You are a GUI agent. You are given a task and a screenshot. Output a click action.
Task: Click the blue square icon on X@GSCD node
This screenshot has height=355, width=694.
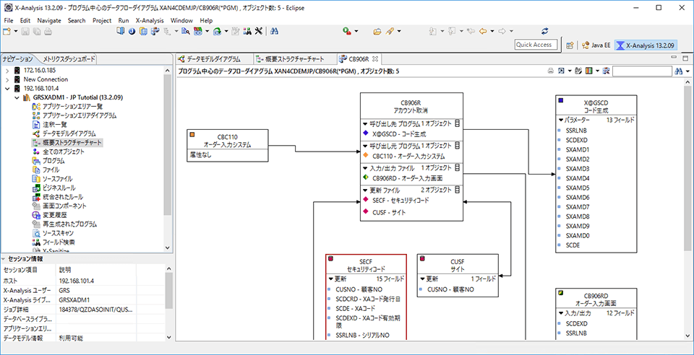pos(561,101)
